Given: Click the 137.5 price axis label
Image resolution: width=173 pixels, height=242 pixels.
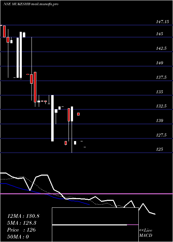Looking at the screenshot, I should tap(161, 77).
